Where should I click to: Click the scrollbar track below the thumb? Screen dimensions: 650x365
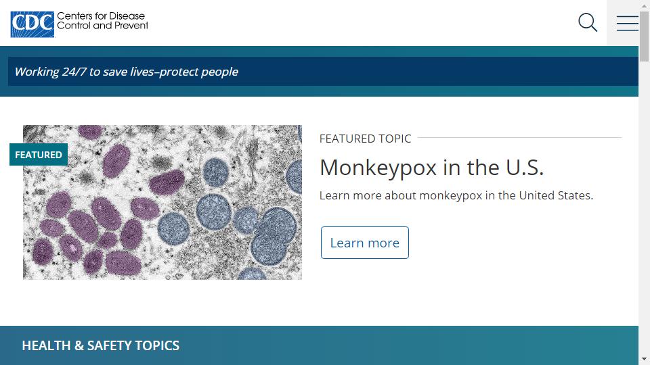[x=644, y=207]
